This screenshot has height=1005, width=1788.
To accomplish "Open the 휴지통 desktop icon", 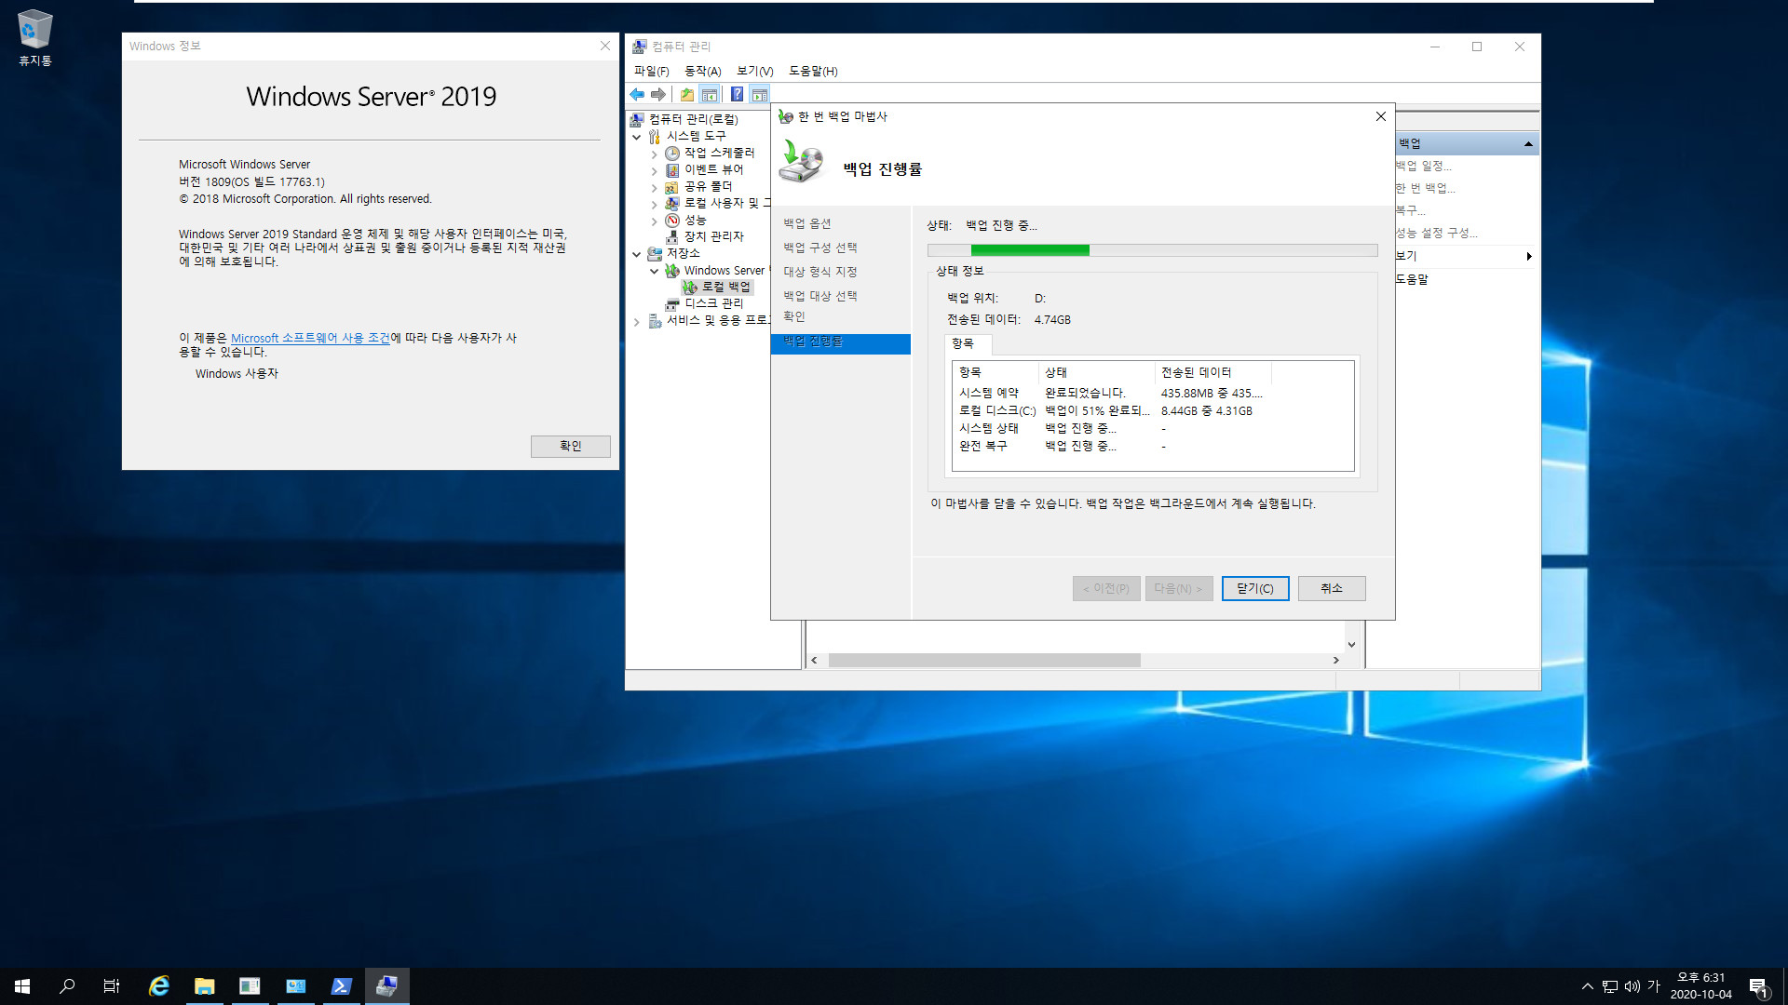I will [x=35, y=38].
